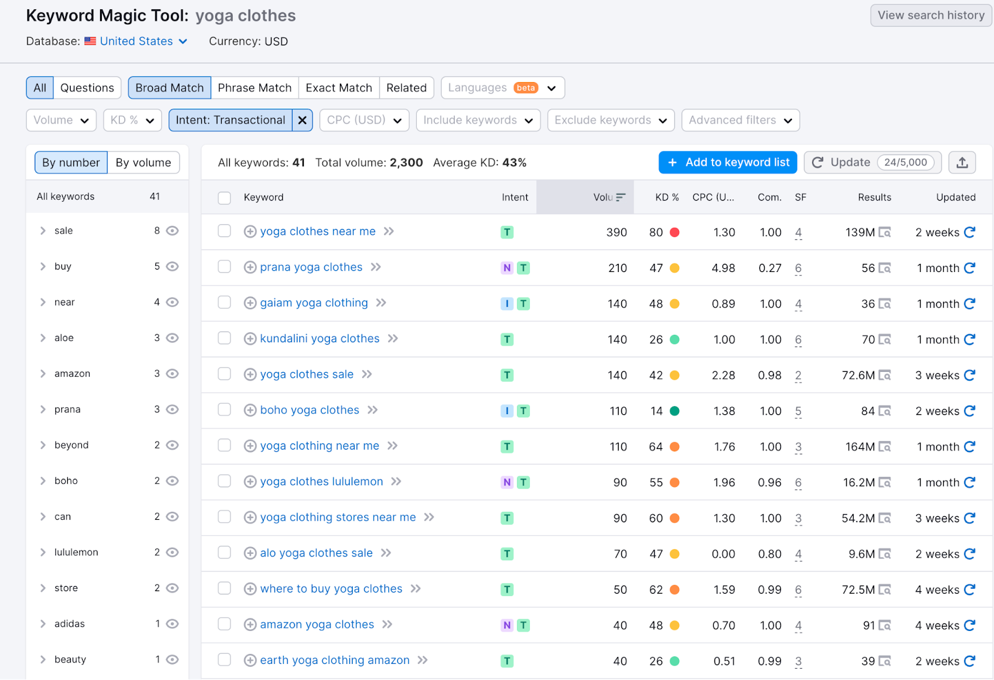Open the KD % filter dropdown

coord(132,120)
